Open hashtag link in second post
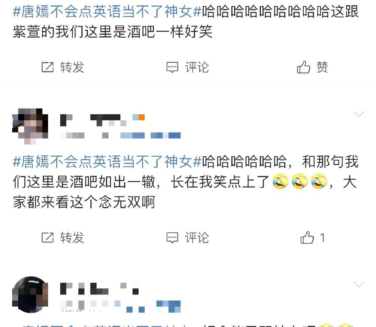The width and height of the screenshot is (376, 327). 107,162
